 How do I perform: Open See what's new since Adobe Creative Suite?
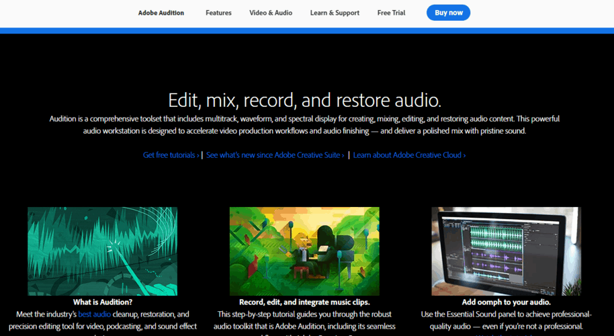point(275,155)
